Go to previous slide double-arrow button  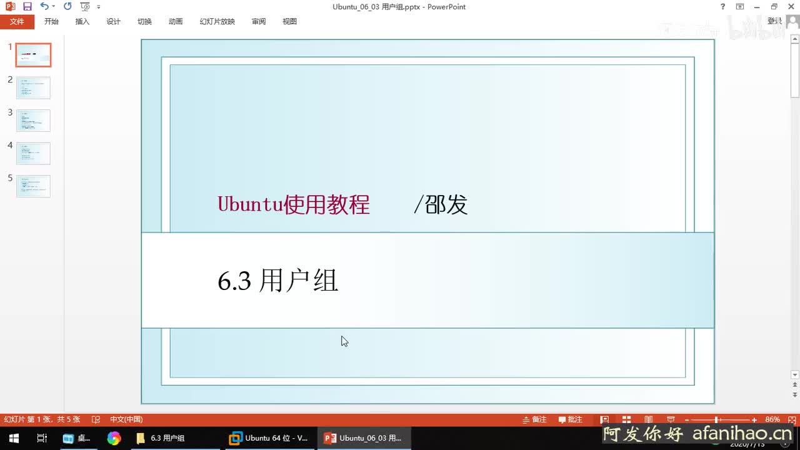[x=795, y=386]
